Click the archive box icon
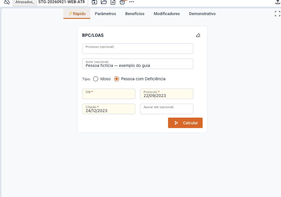 point(122,2)
